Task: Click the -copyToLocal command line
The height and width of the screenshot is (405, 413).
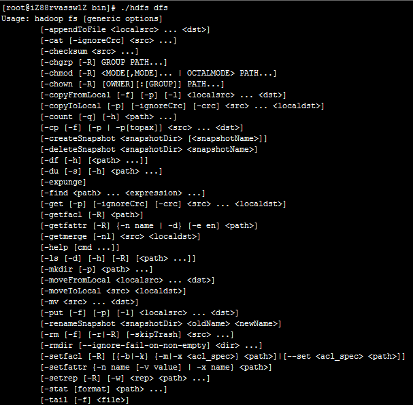Action: [x=182, y=106]
